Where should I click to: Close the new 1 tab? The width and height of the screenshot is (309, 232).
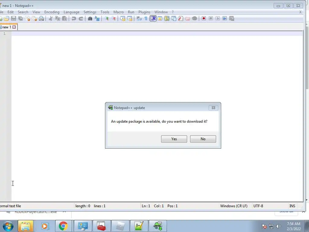click(14, 27)
